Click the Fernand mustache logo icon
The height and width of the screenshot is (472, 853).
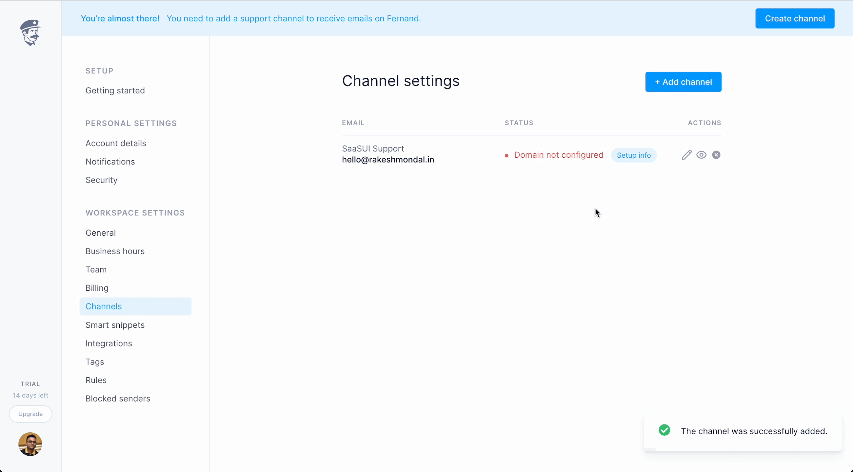point(30,32)
